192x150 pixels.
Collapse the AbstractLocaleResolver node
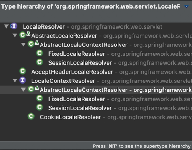(15, 35)
